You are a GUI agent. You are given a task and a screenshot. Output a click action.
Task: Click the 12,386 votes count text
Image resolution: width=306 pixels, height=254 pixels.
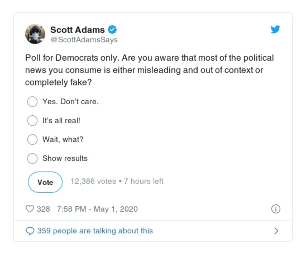pyautogui.click(x=93, y=181)
